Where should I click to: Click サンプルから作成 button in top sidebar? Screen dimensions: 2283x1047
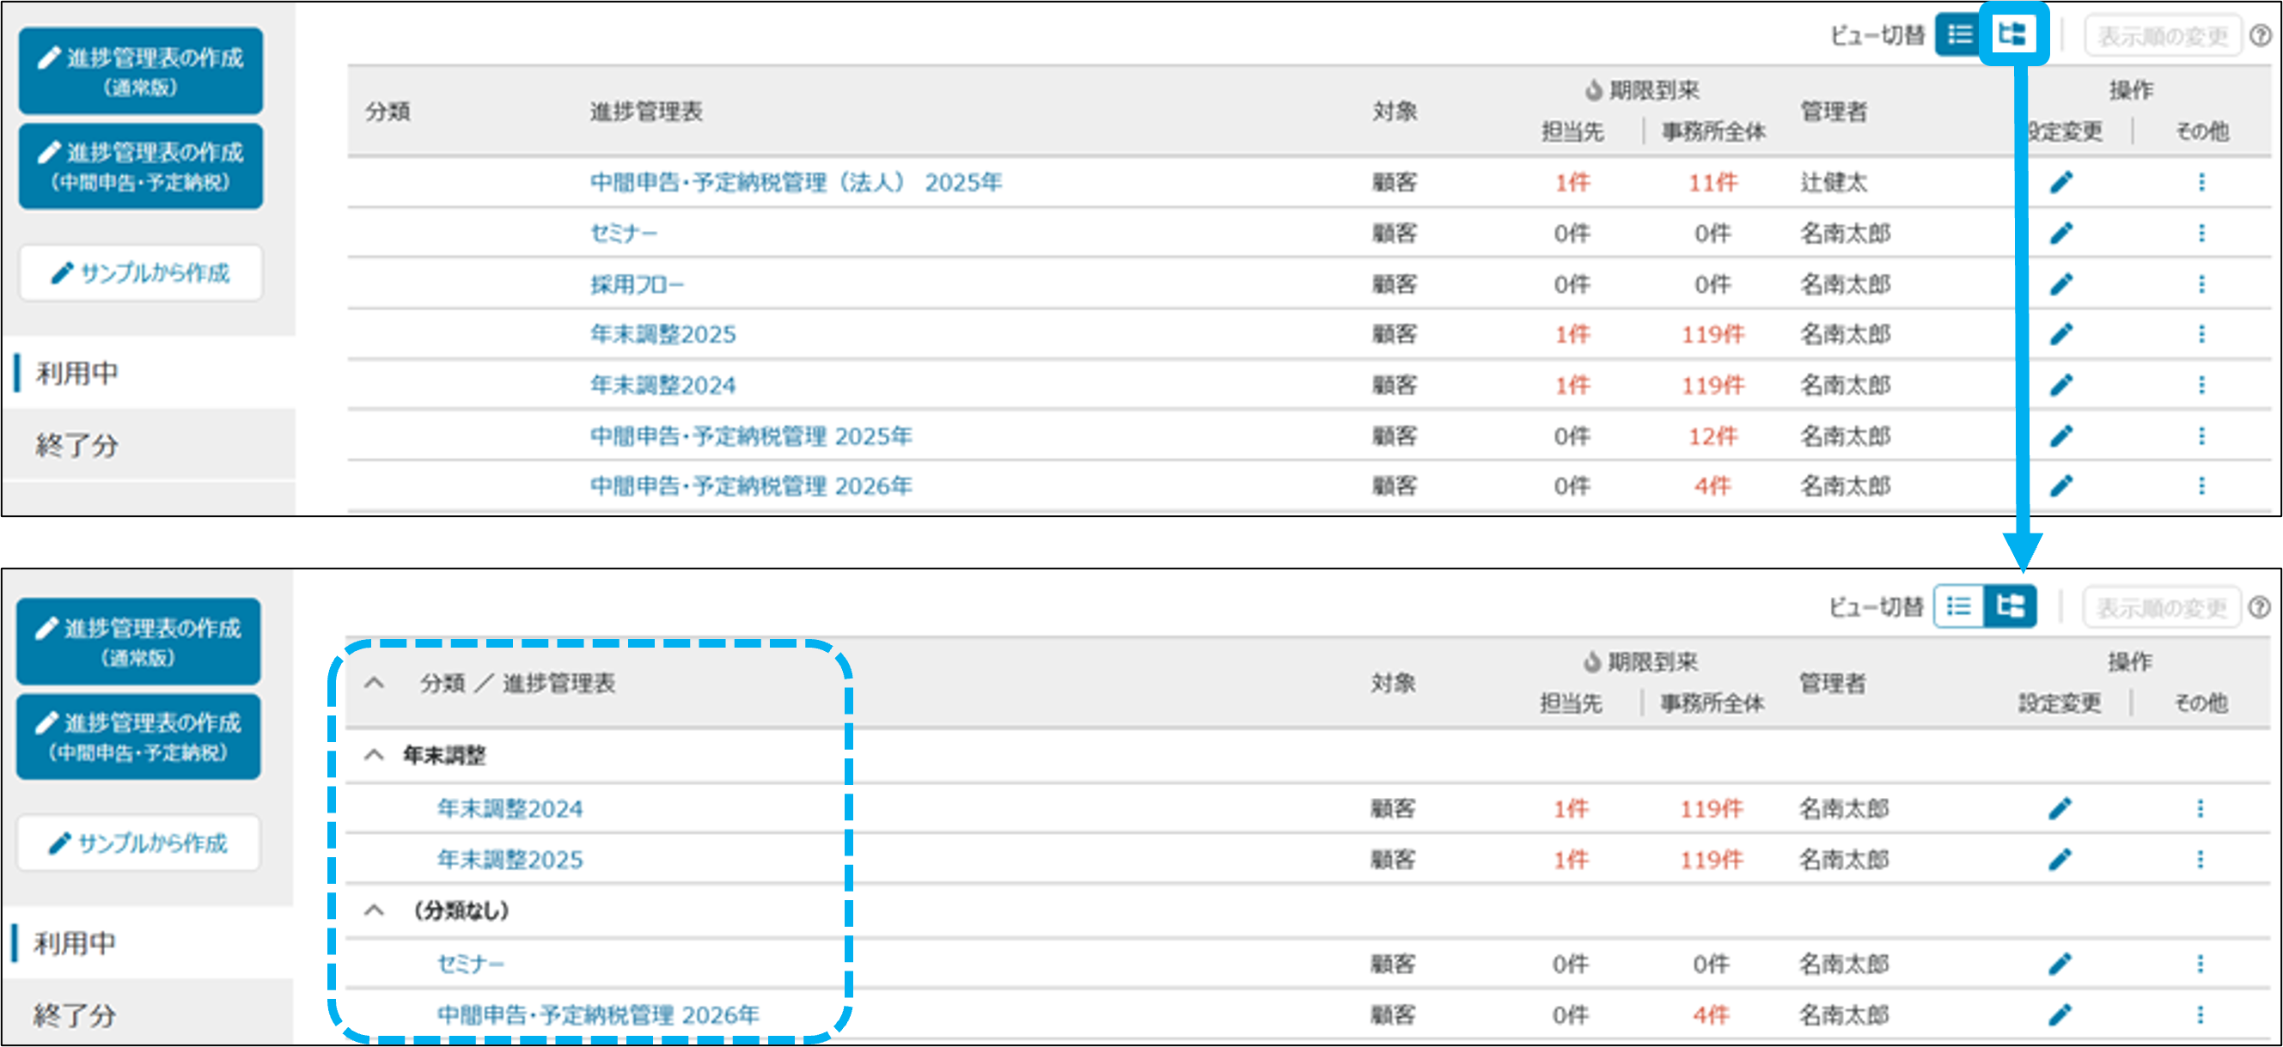pyautogui.click(x=141, y=273)
